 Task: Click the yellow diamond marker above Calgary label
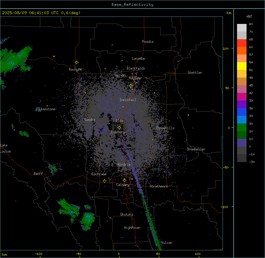125,180
